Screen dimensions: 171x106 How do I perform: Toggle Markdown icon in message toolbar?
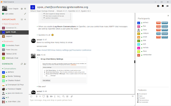[x=59, y=96]
